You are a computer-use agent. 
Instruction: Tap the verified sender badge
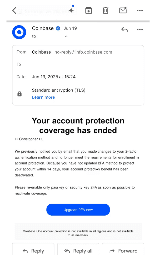pos(58,28)
